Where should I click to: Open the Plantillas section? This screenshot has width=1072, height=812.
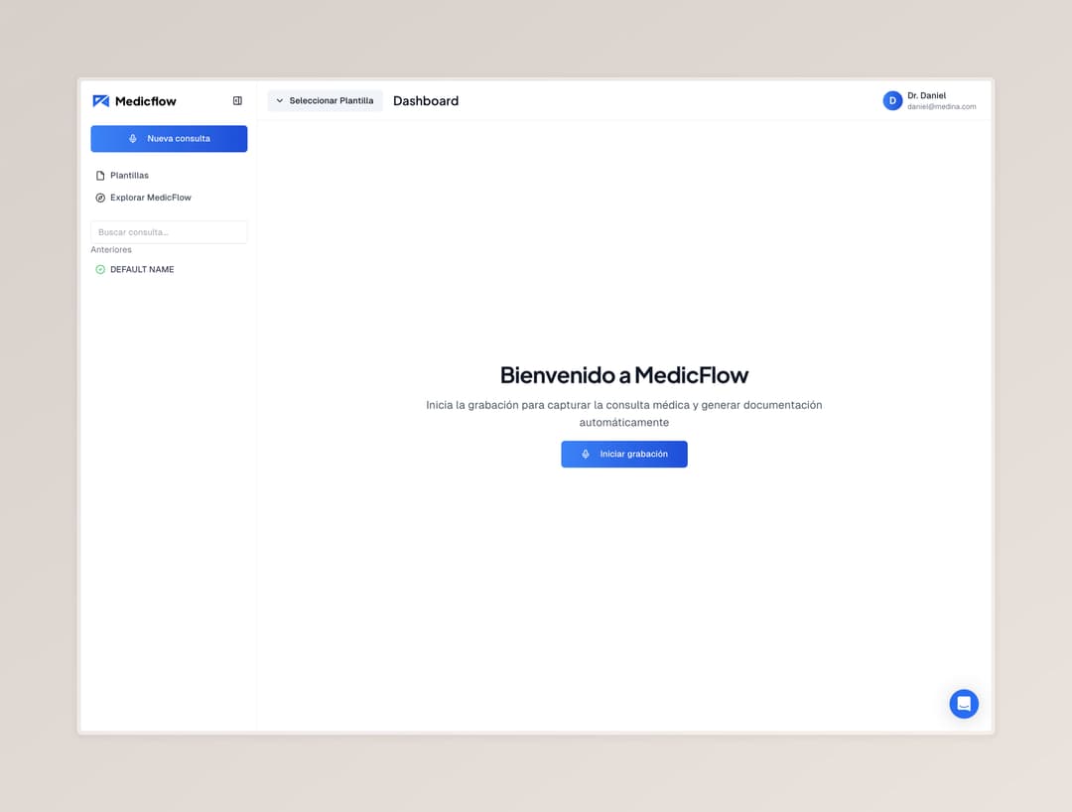pos(129,176)
